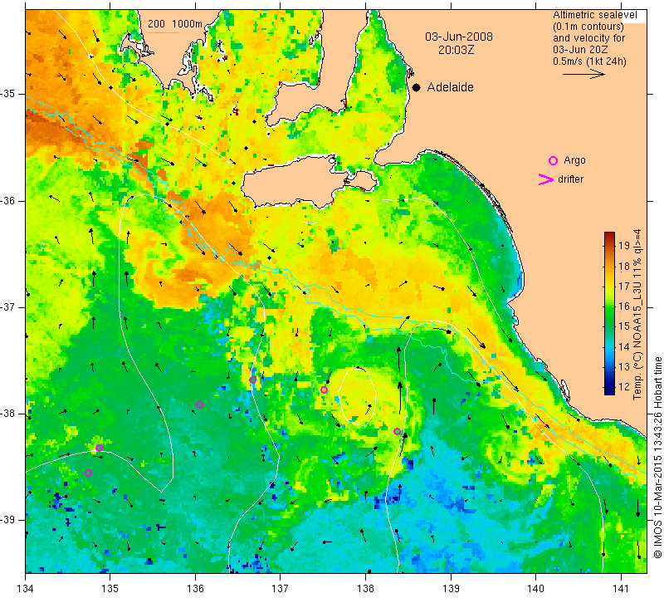Click the dark blue bottom of temperature colorbar
This screenshot has width=664, height=598.
[609, 391]
